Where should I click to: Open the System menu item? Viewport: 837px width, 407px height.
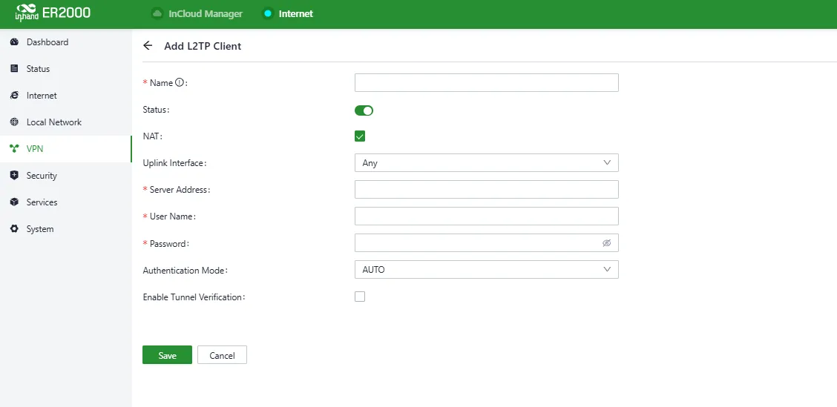[x=65, y=229]
